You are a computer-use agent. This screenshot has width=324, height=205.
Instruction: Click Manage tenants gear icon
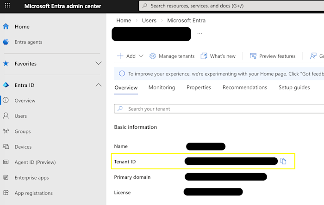tap(153, 56)
